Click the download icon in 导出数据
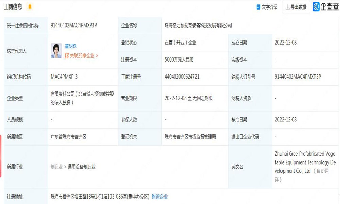Screen dimensions: 340x204 (287, 7)
